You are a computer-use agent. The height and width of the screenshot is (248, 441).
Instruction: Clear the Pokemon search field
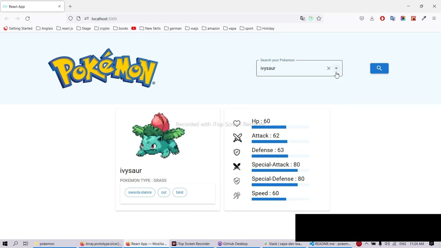point(329,68)
